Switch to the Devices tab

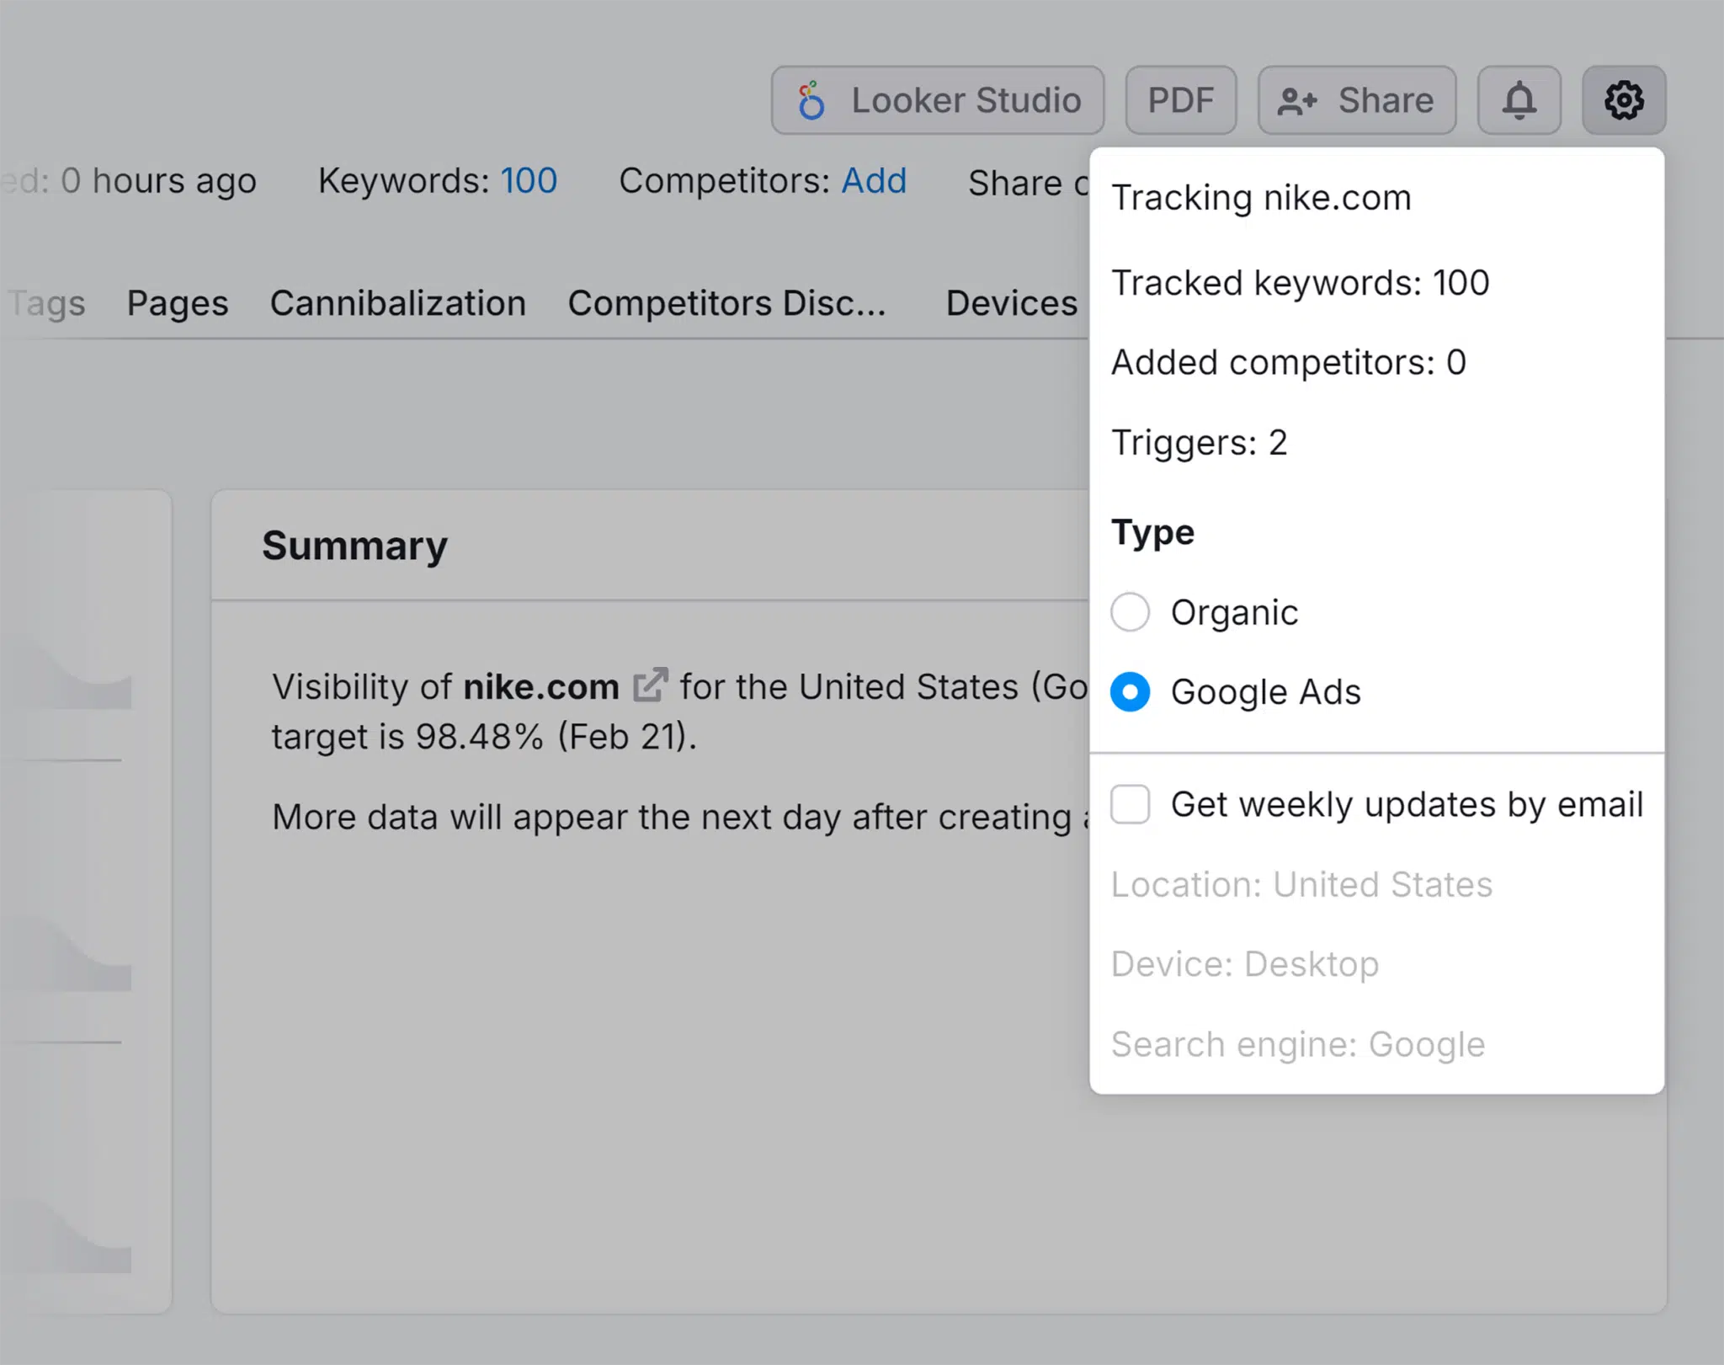pyautogui.click(x=1011, y=303)
